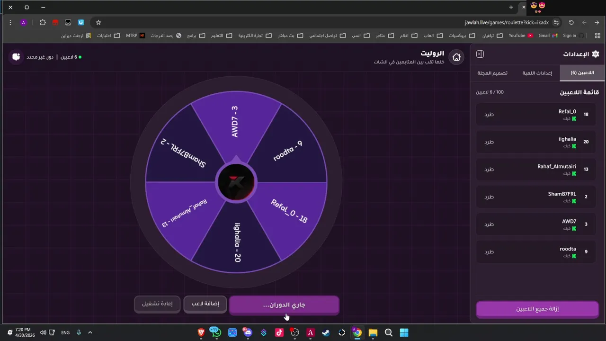Kick player Rahaf_Almutairi with طرد
Image resolution: width=606 pixels, height=341 pixels.
coord(489,170)
